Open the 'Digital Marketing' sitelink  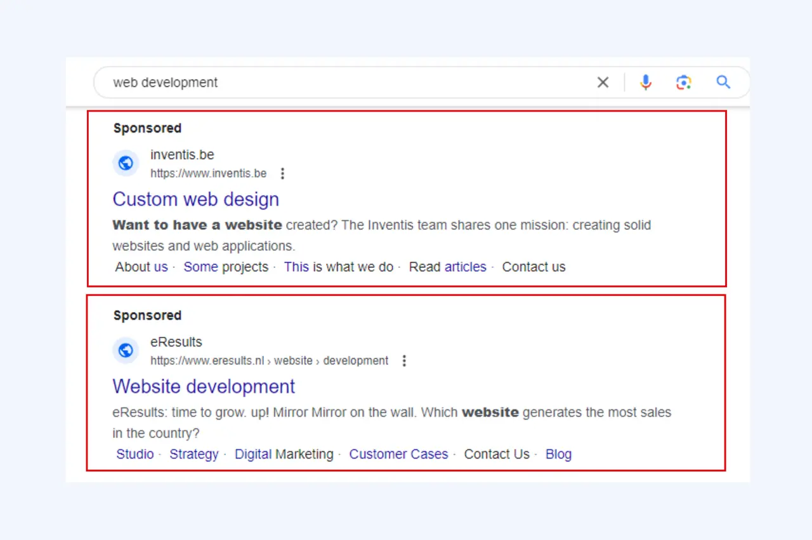point(284,454)
